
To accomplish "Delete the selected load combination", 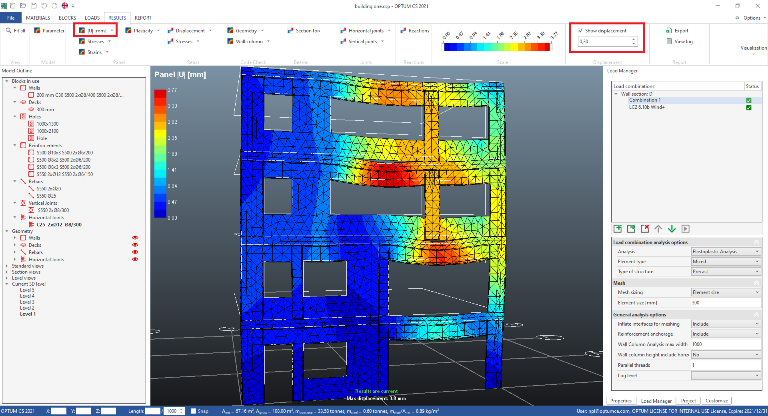I will tap(645, 229).
